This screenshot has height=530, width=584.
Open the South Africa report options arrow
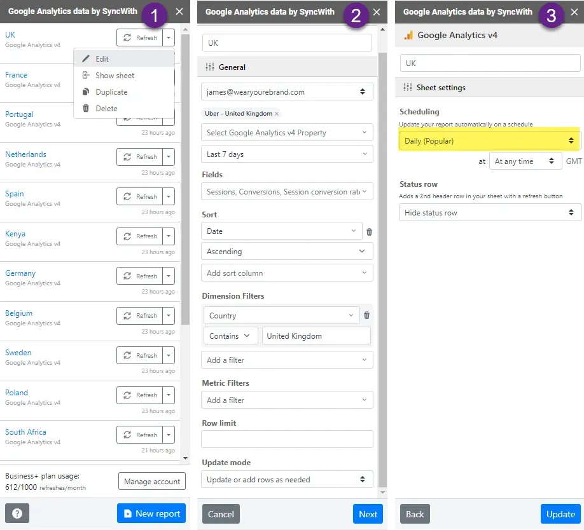point(169,435)
